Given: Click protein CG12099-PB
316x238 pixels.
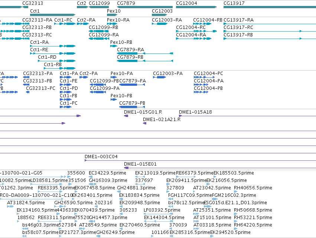Looking at the screenshot, I should [x=104, y=81].
